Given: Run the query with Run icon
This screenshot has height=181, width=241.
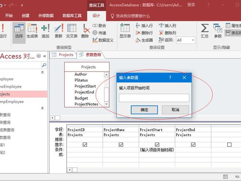Looking at the screenshot, I should pos(3,31).
